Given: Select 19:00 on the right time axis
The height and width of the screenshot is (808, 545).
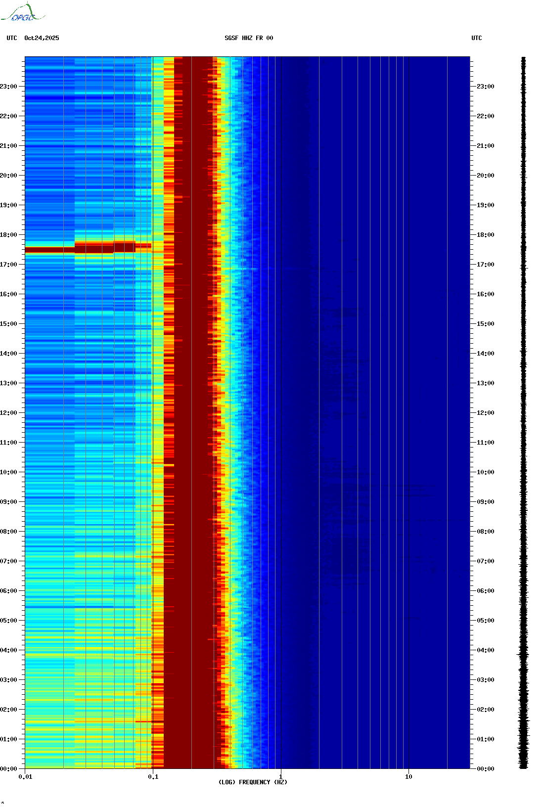Looking at the screenshot, I should tap(486, 205).
